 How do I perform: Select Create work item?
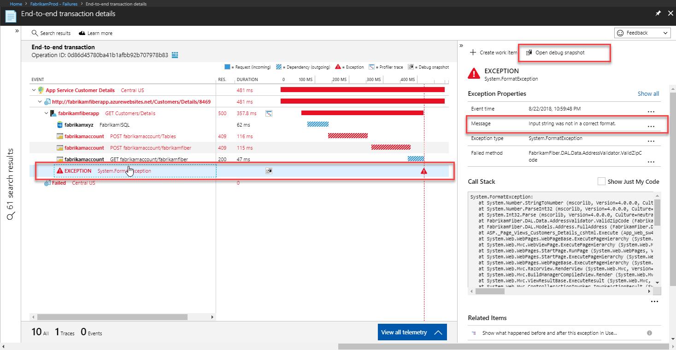click(x=493, y=52)
